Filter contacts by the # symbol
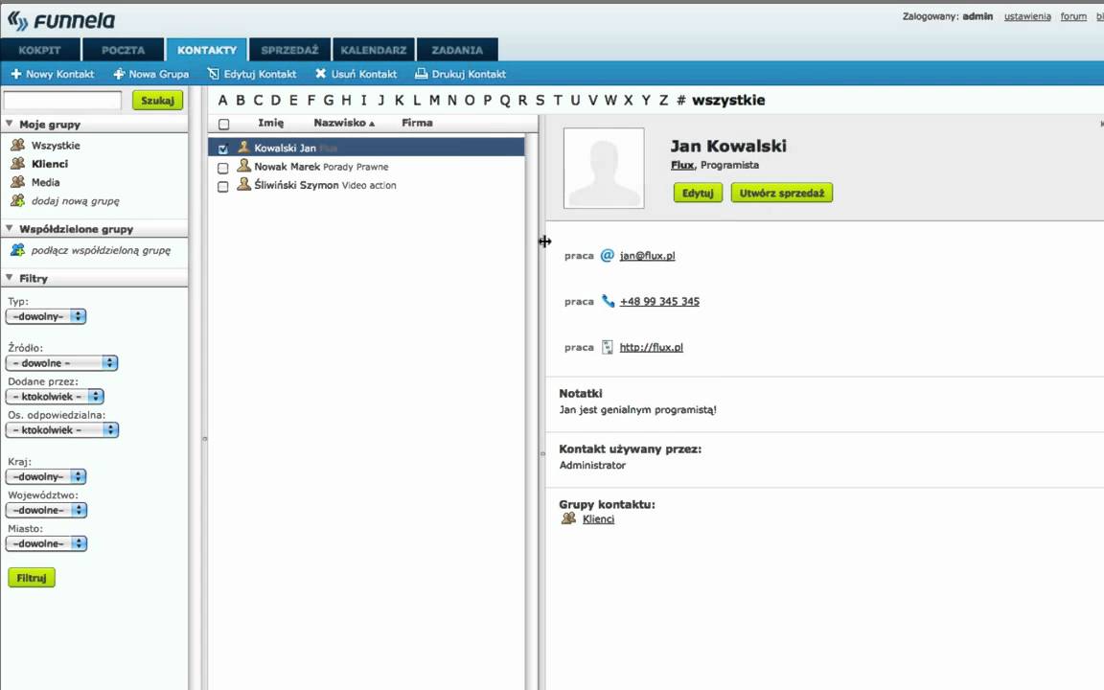This screenshot has height=690, width=1104. (x=680, y=100)
